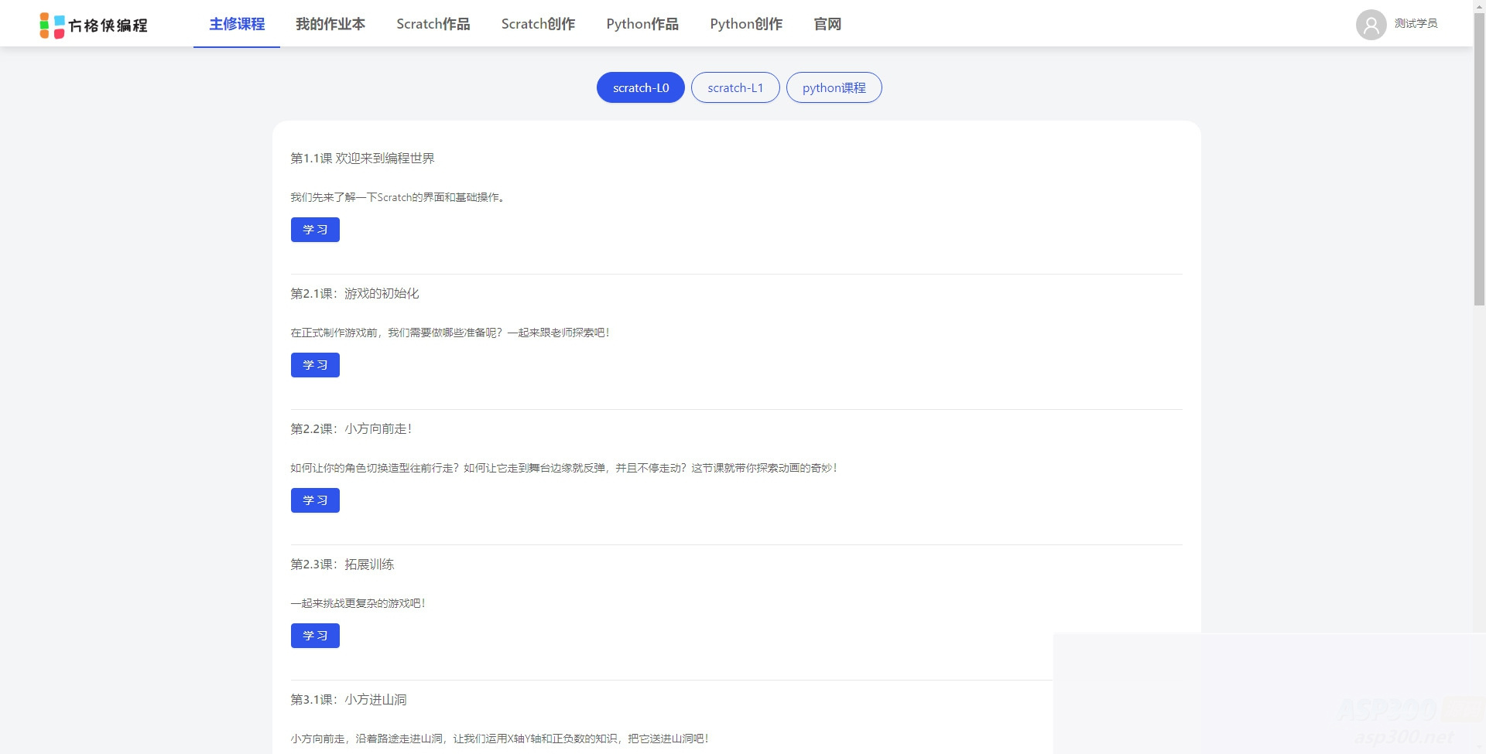Click the 方格侠编程 logo icon

(x=50, y=25)
